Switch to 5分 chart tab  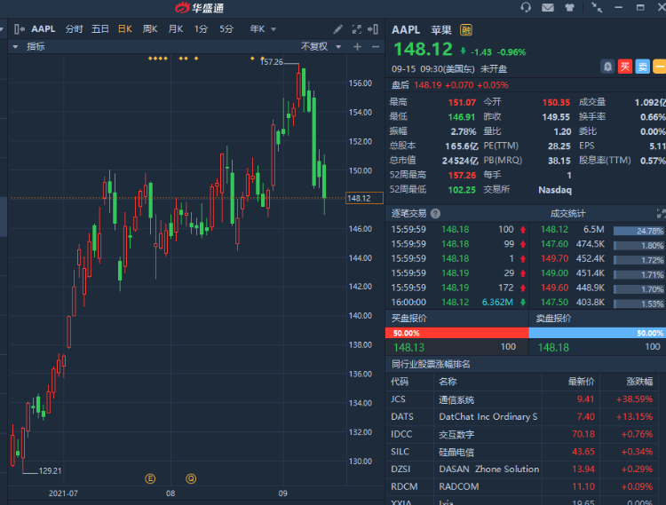pyautogui.click(x=226, y=29)
